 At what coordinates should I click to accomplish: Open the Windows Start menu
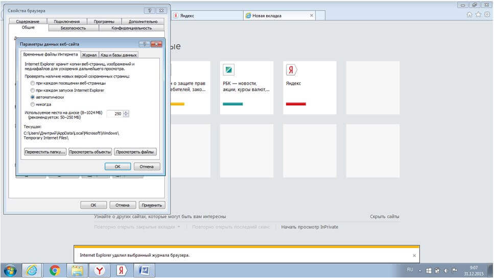pos(10,270)
